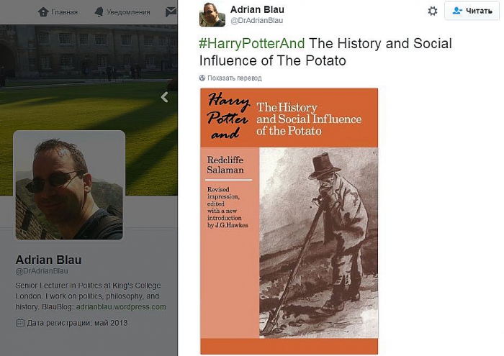Open messages via the envelope icon
This screenshot has height=356, width=504.
click(x=171, y=12)
